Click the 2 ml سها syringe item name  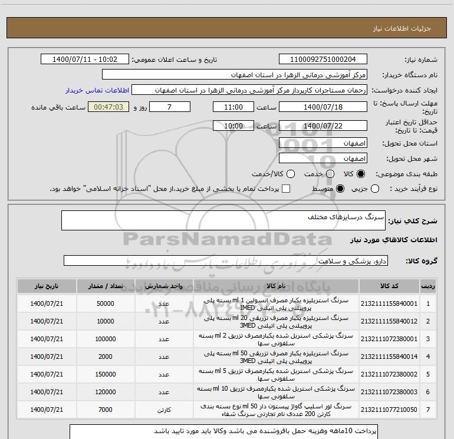click(x=276, y=339)
